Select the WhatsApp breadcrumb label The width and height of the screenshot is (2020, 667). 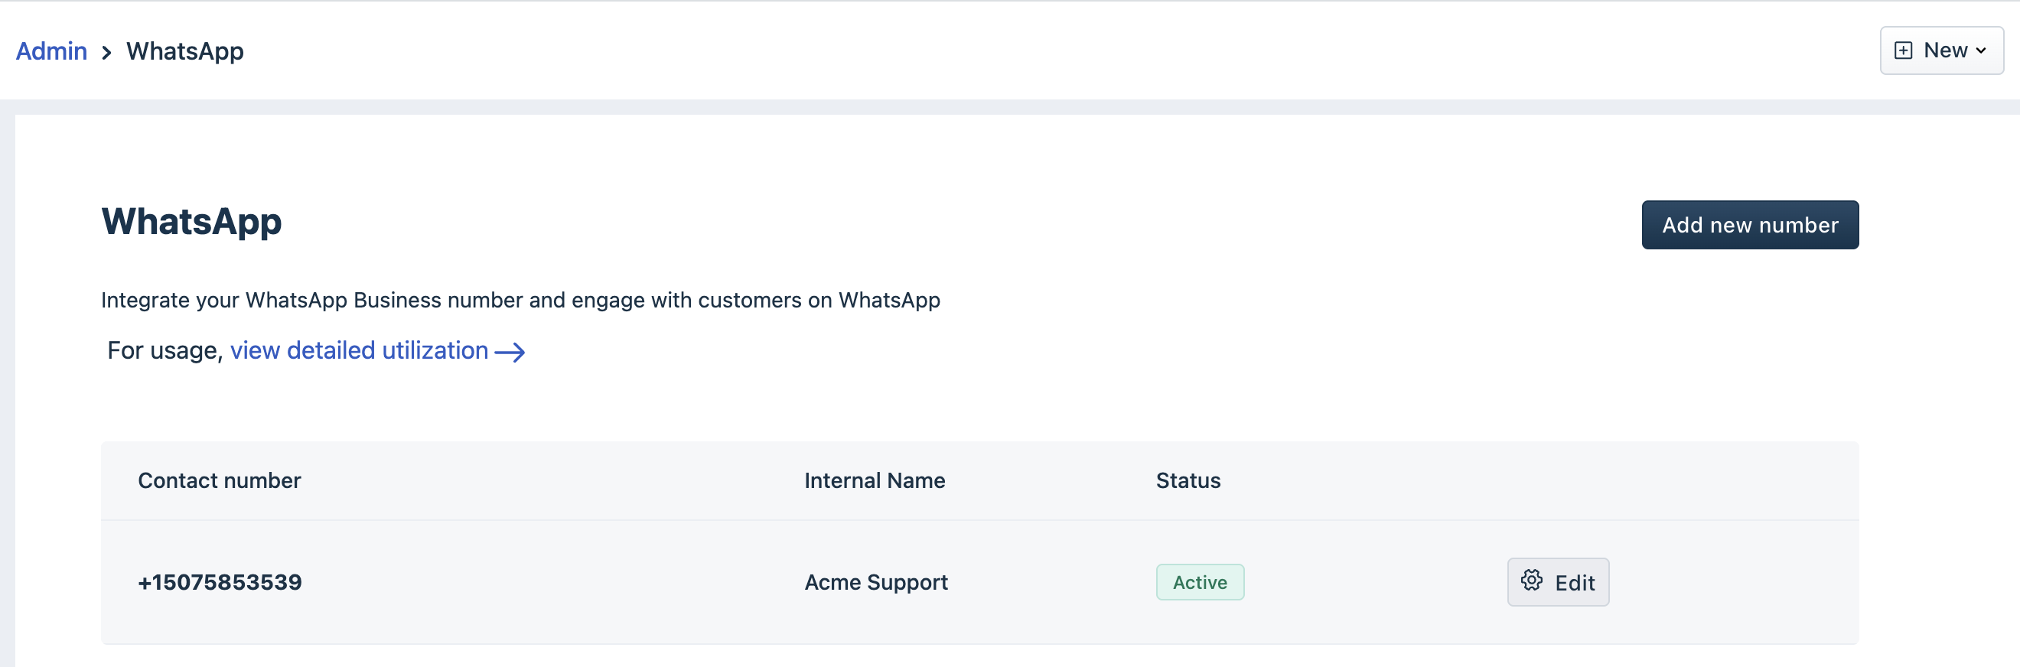coord(185,51)
